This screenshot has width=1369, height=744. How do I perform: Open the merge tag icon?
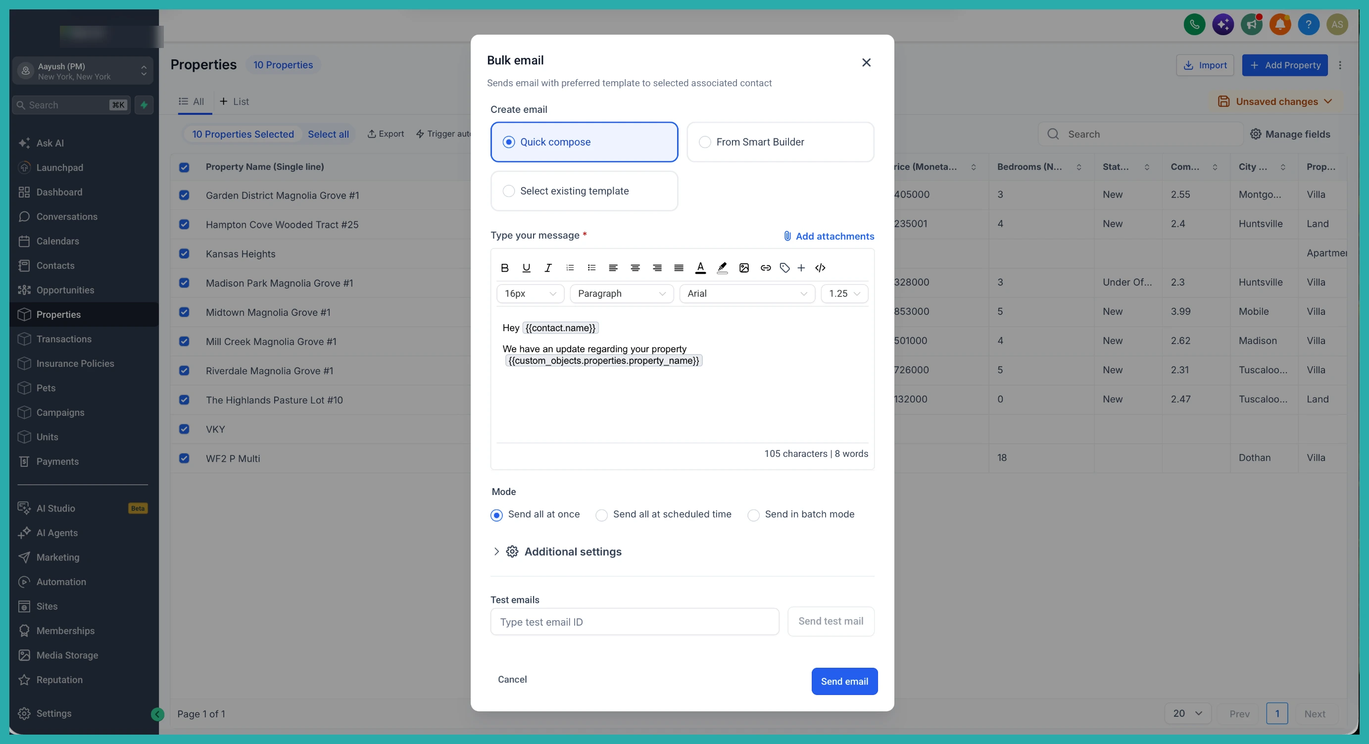tap(784, 268)
